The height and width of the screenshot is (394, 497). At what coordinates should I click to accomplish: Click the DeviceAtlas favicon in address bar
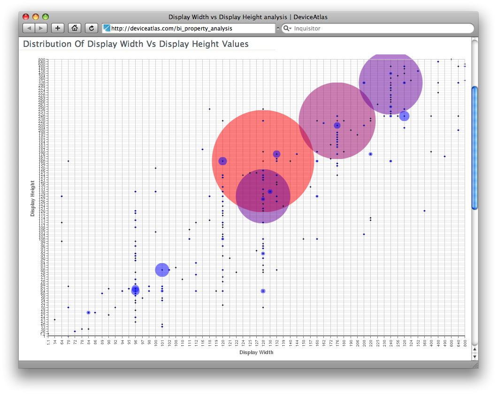click(x=107, y=28)
